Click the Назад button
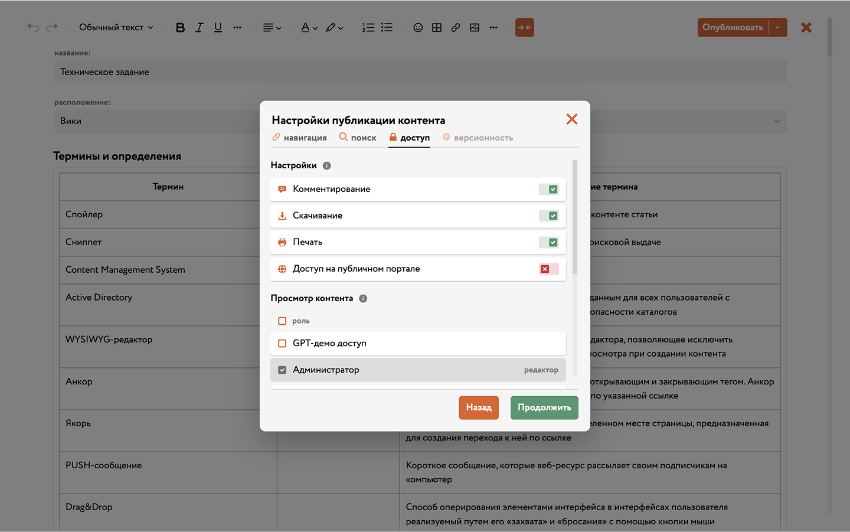The image size is (850, 532). click(x=479, y=408)
